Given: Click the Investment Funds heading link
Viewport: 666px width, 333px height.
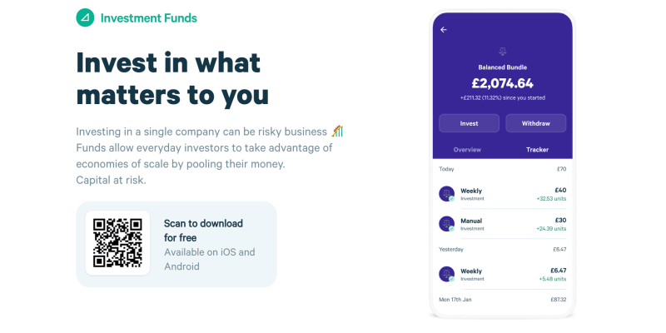Looking at the screenshot, I should point(149,18).
